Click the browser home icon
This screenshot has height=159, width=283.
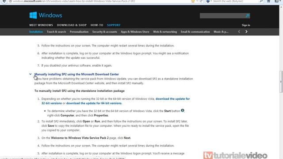pyautogui.click(x=268, y=1)
